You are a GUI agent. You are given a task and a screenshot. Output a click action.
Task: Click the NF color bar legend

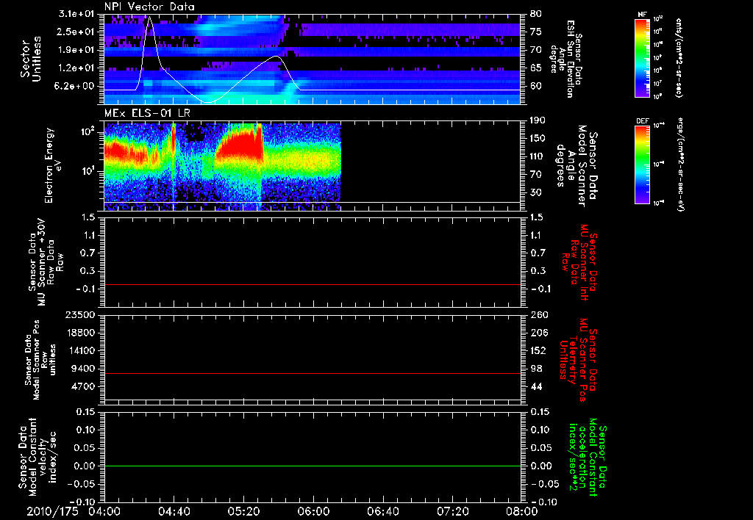642,58
